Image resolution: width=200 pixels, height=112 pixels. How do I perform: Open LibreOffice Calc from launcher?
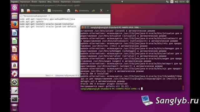point(14,41)
